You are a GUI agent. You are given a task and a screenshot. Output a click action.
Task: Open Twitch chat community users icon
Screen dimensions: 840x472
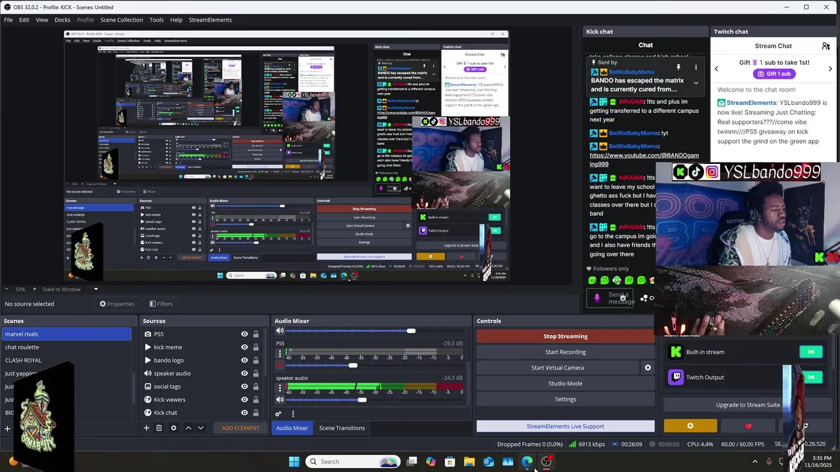click(x=826, y=46)
